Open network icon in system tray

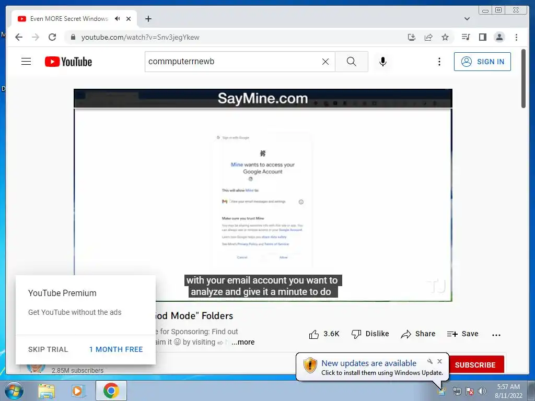coord(457,391)
